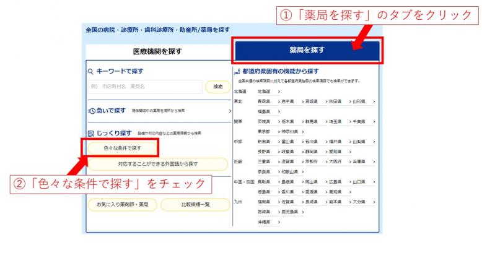Select 徳島県 prefecture link
This screenshot has height=271, width=482.
[269, 192]
